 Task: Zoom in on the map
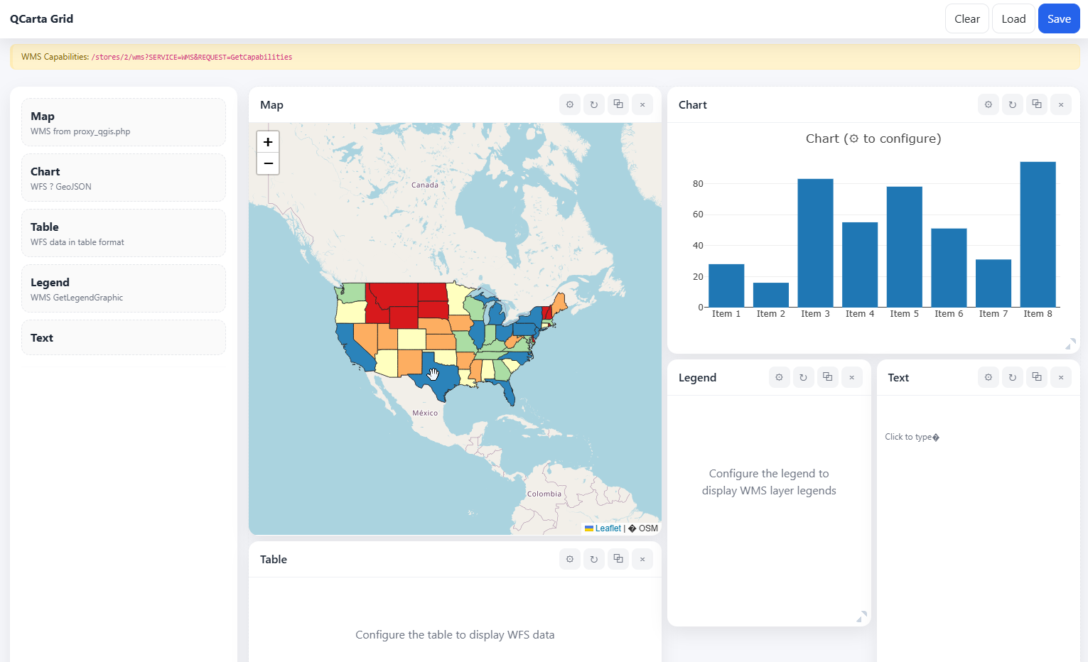click(268, 142)
